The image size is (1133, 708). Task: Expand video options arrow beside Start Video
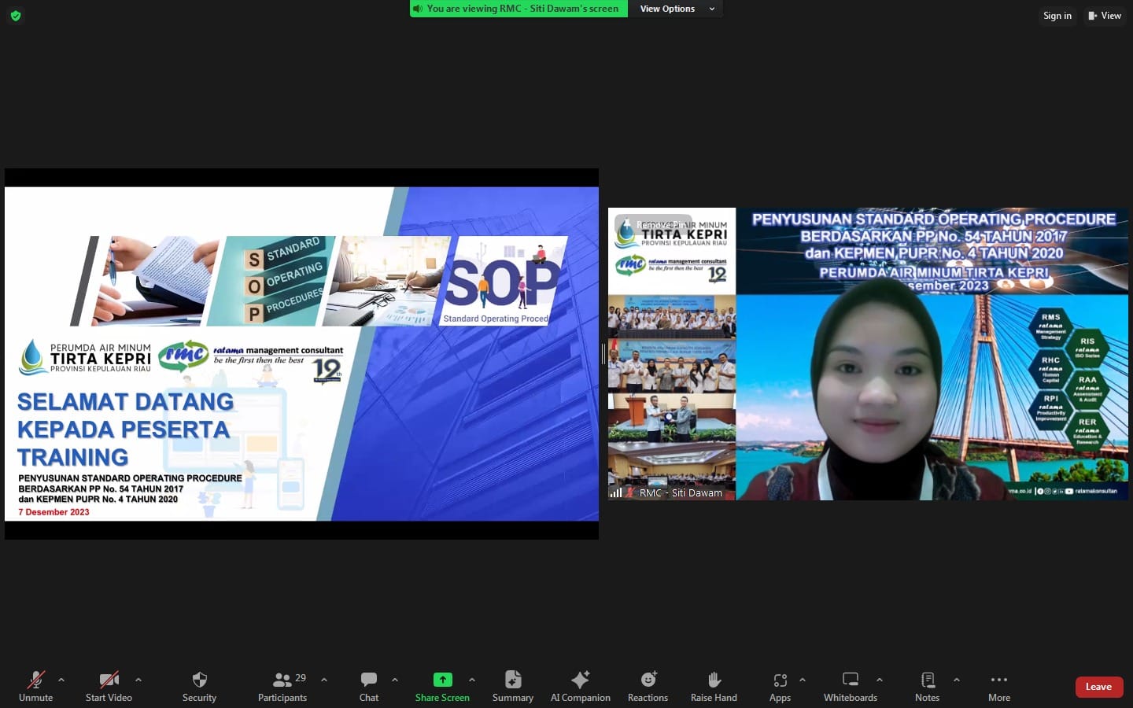point(138,680)
